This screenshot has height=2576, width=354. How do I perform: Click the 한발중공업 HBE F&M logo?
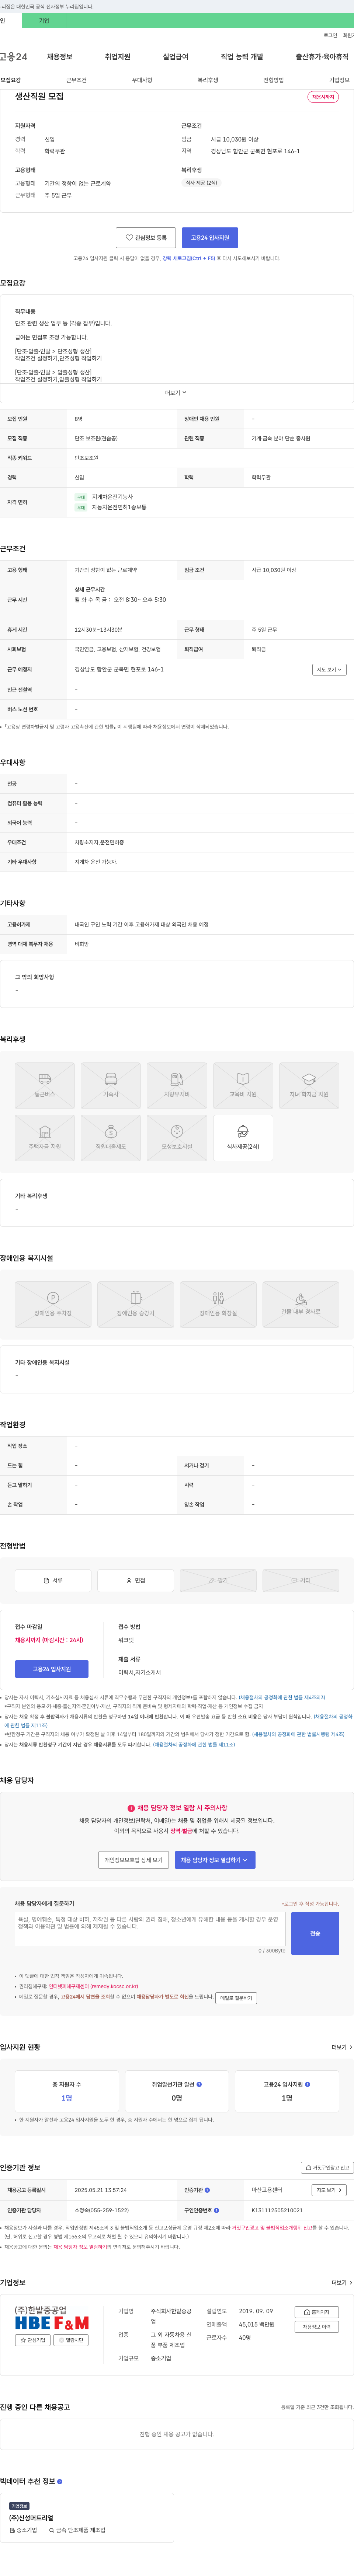pyautogui.click(x=52, y=2317)
